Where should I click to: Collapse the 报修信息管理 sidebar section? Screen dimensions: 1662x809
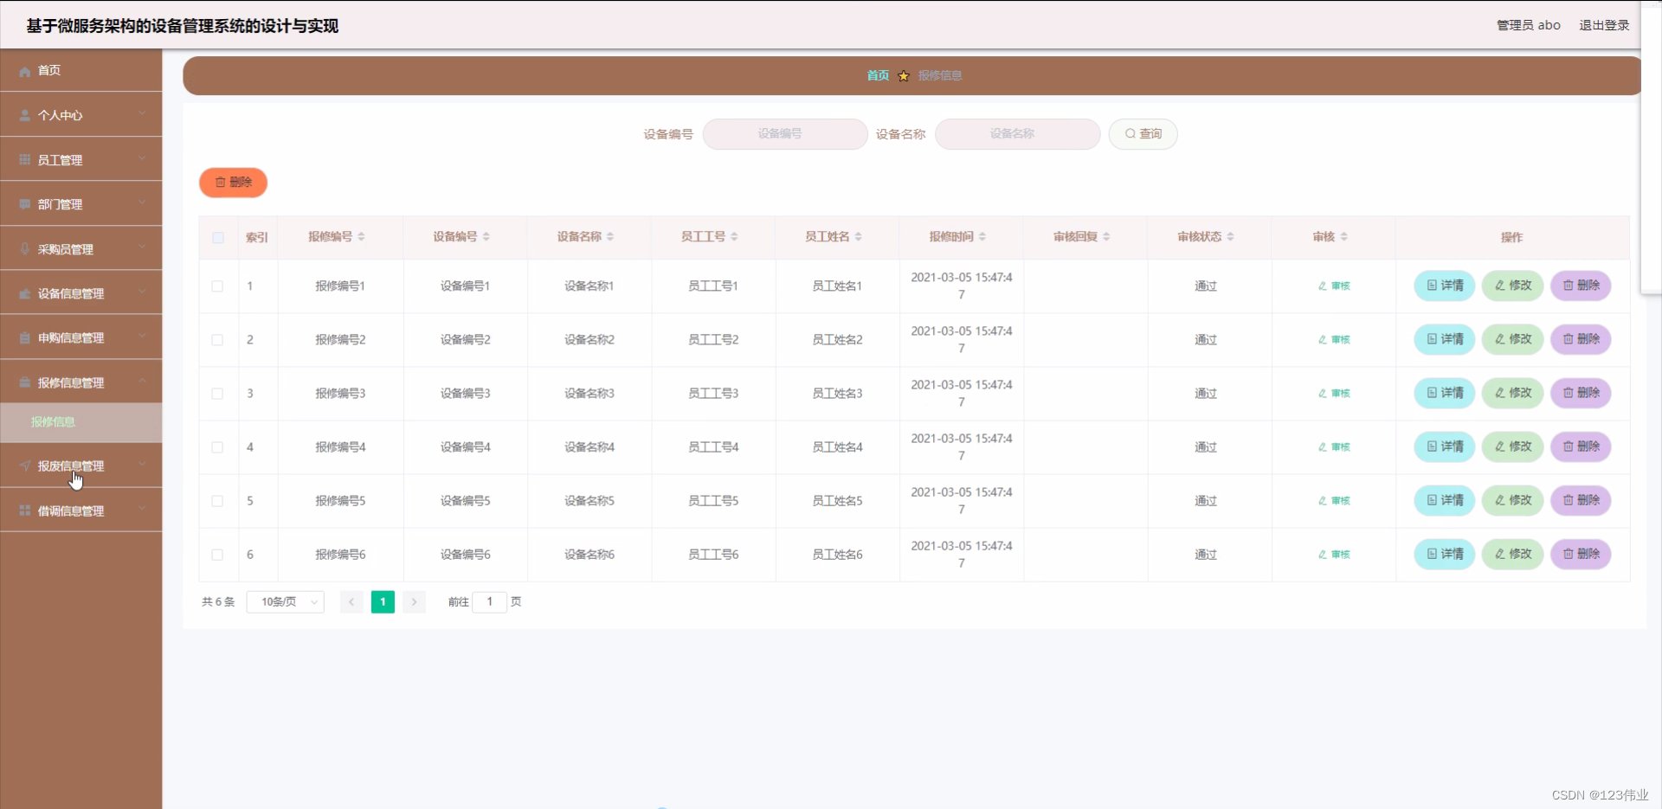[72, 382]
